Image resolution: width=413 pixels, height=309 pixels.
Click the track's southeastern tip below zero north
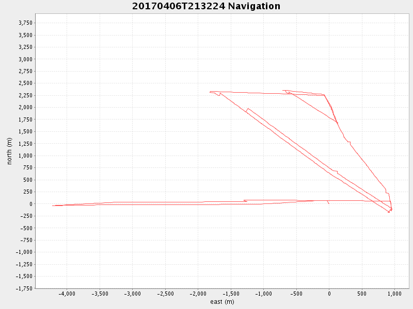[x=389, y=212]
